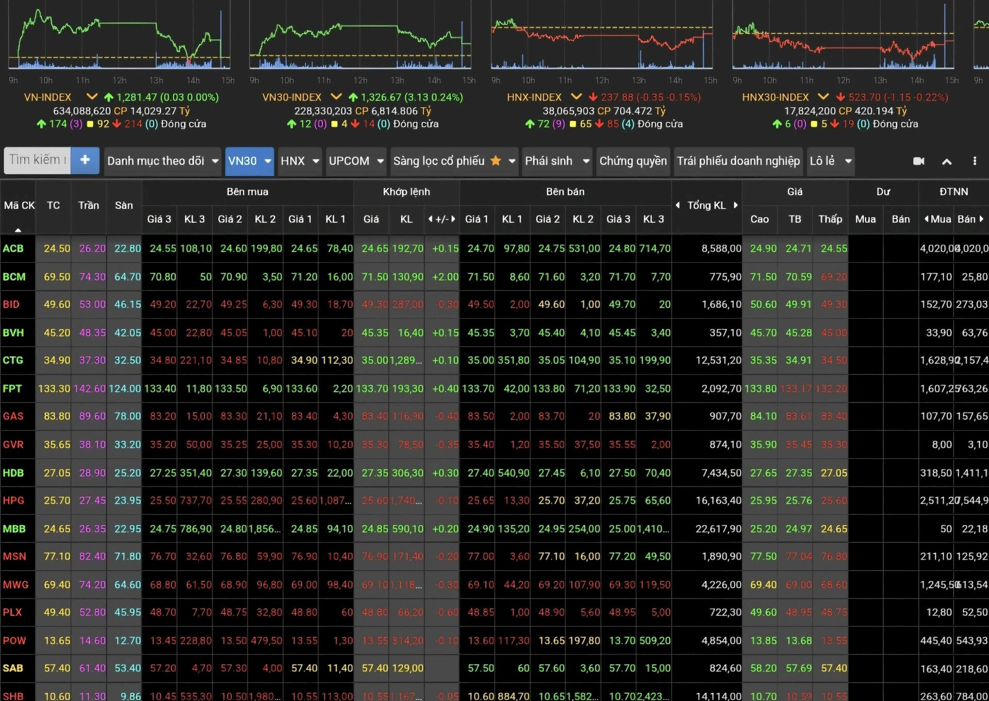Switch to Trái phiếu doanh nghiệp tab

(738, 161)
